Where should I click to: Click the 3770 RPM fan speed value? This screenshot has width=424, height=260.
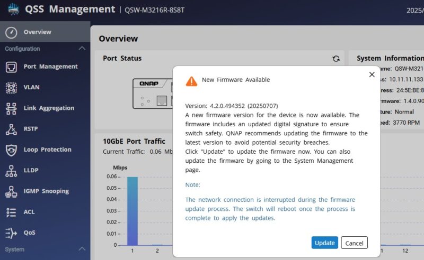[406, 123]
